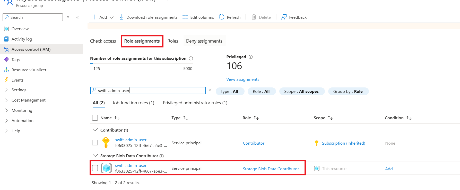Click the Delete trash can icon
Viewport: 460px width, 190px height.
coord(254,17)
